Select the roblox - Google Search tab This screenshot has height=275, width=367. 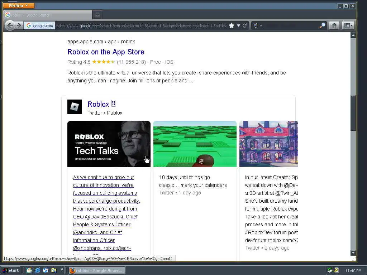point(48,15)
